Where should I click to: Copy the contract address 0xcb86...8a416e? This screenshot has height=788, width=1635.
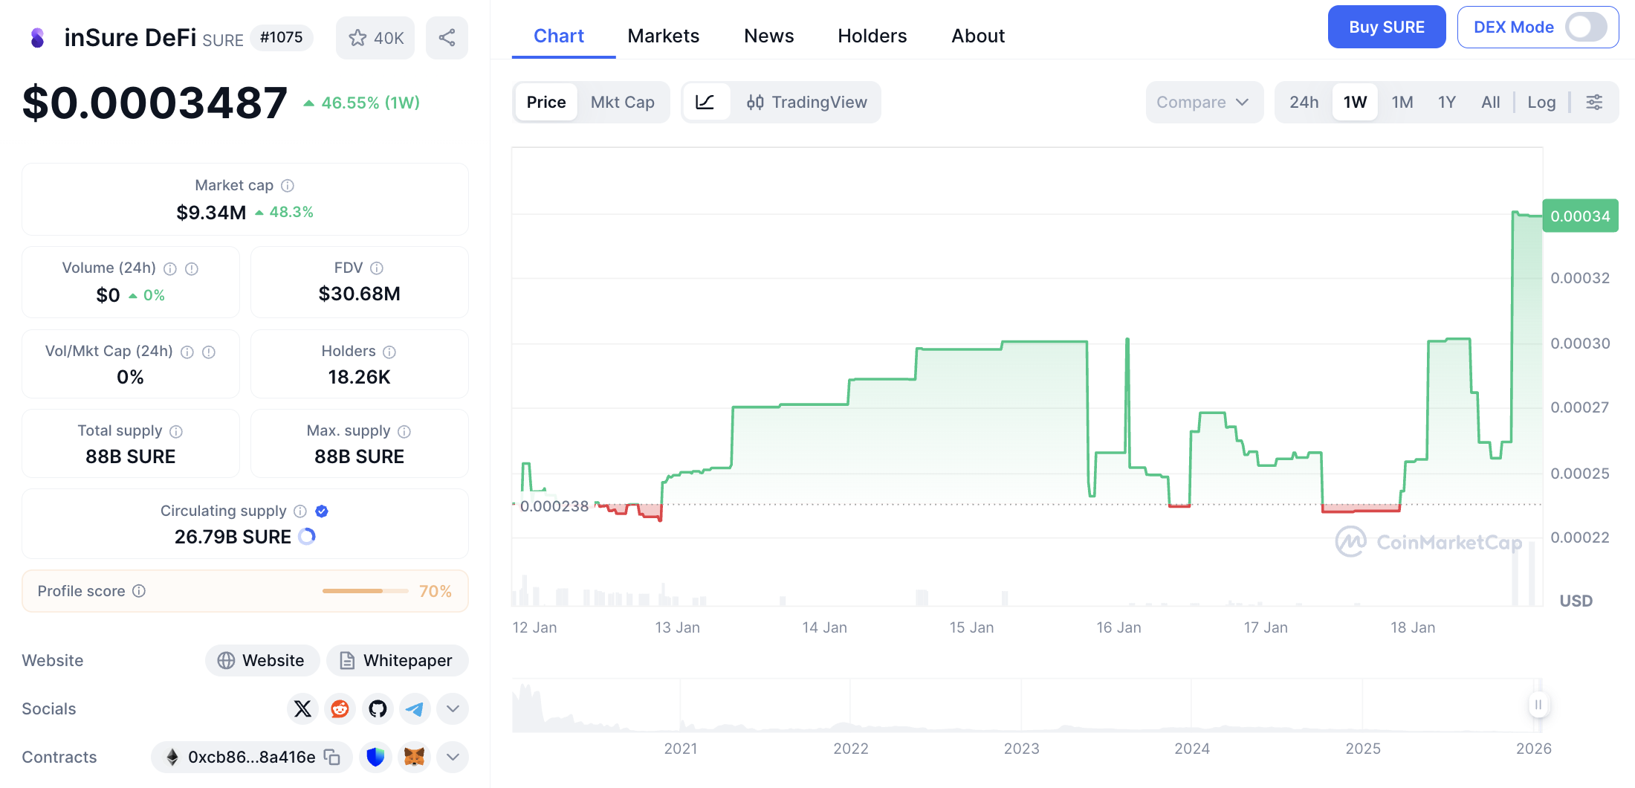click(332, 757)
